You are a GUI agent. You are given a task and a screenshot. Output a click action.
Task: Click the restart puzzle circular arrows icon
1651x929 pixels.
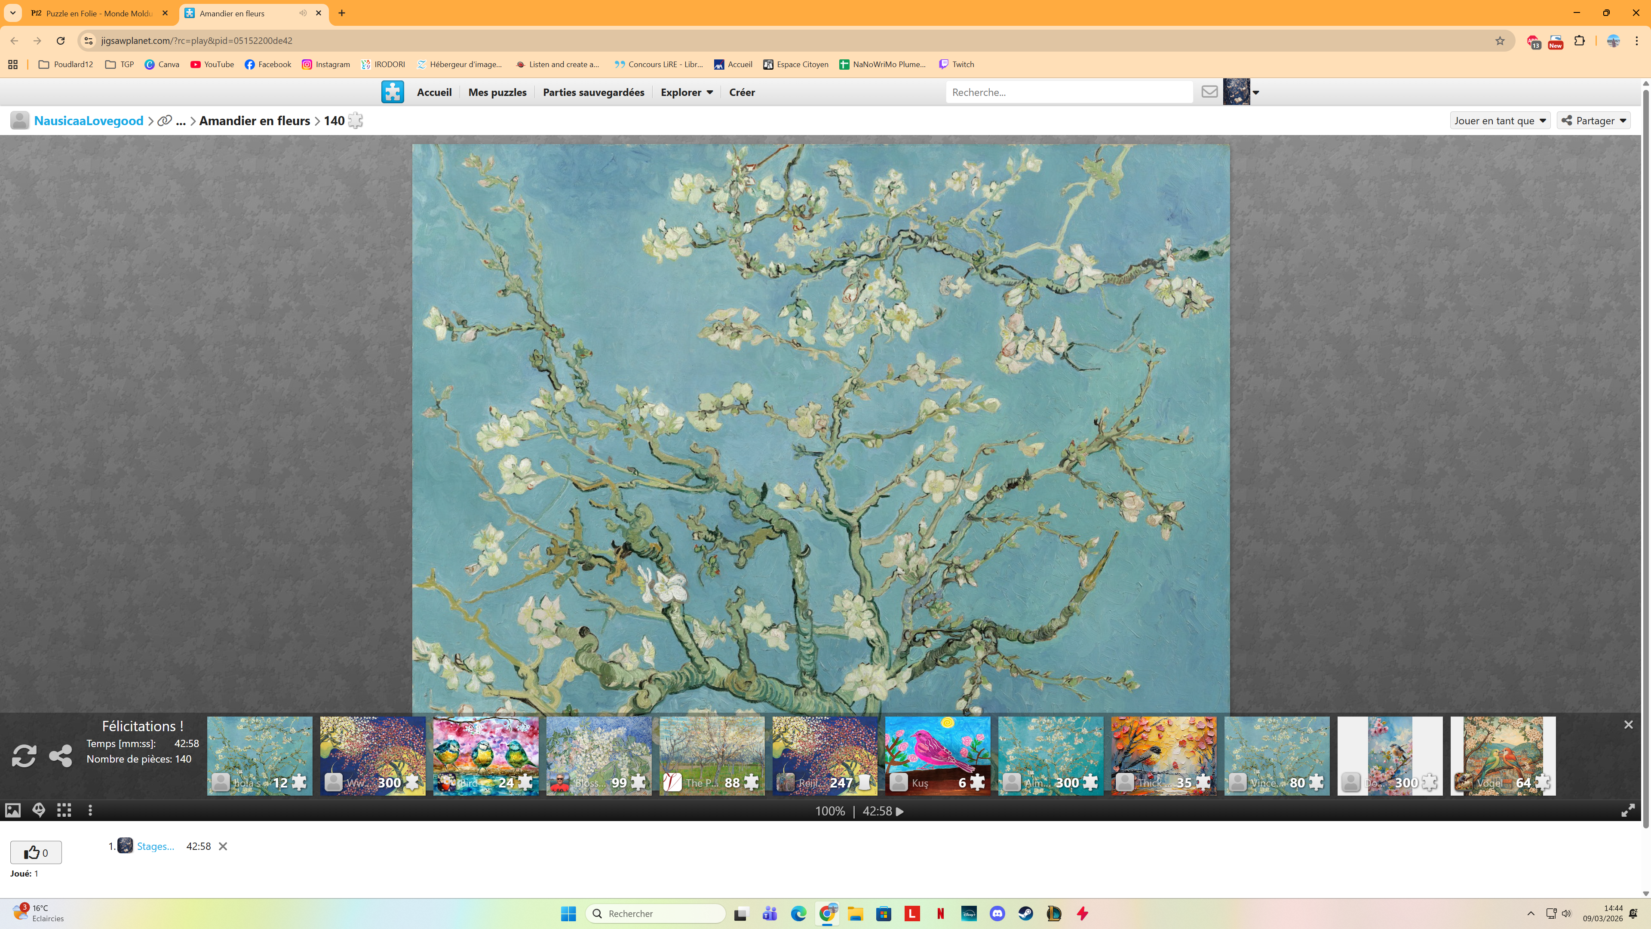click(24, 755)
